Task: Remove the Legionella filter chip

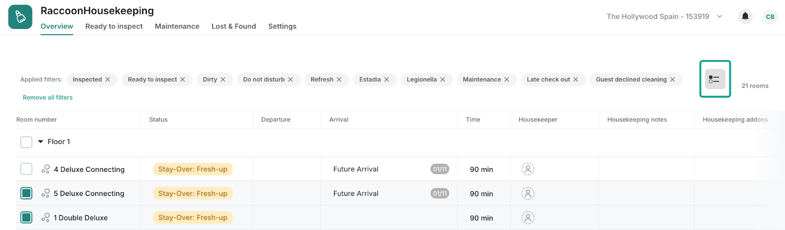Action: pyautogui.click(x=443, y=79)
